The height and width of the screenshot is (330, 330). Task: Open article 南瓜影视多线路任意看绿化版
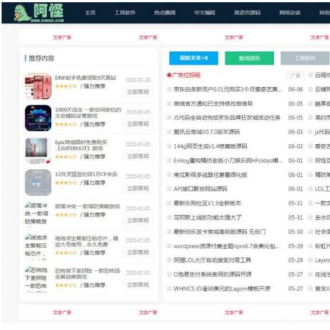(211, 175)
